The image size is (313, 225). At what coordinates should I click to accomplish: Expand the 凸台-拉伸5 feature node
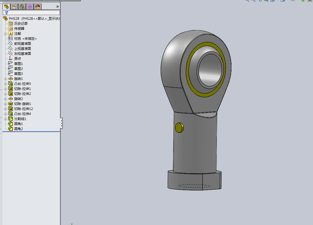(x=5, y=84)
